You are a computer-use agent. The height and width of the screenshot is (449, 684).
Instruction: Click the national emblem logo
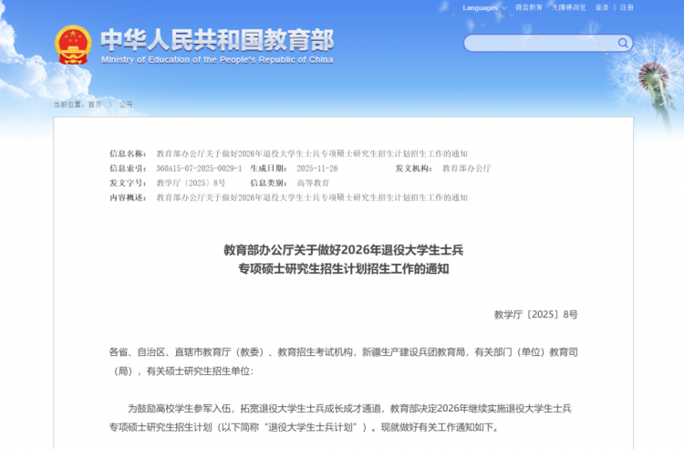(73, 45)
